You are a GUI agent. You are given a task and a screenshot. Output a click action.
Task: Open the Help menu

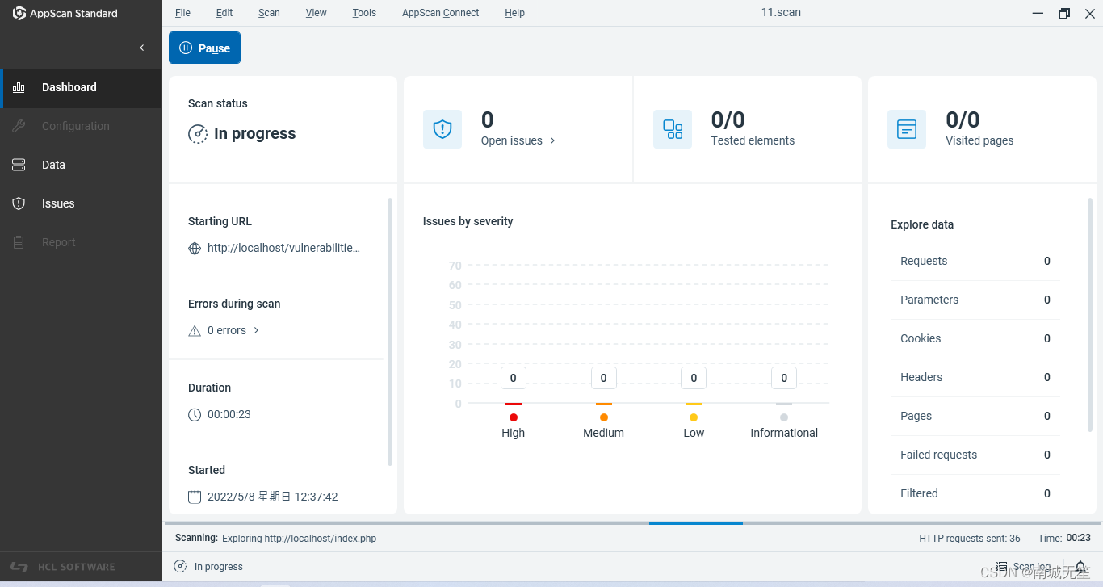514,13
